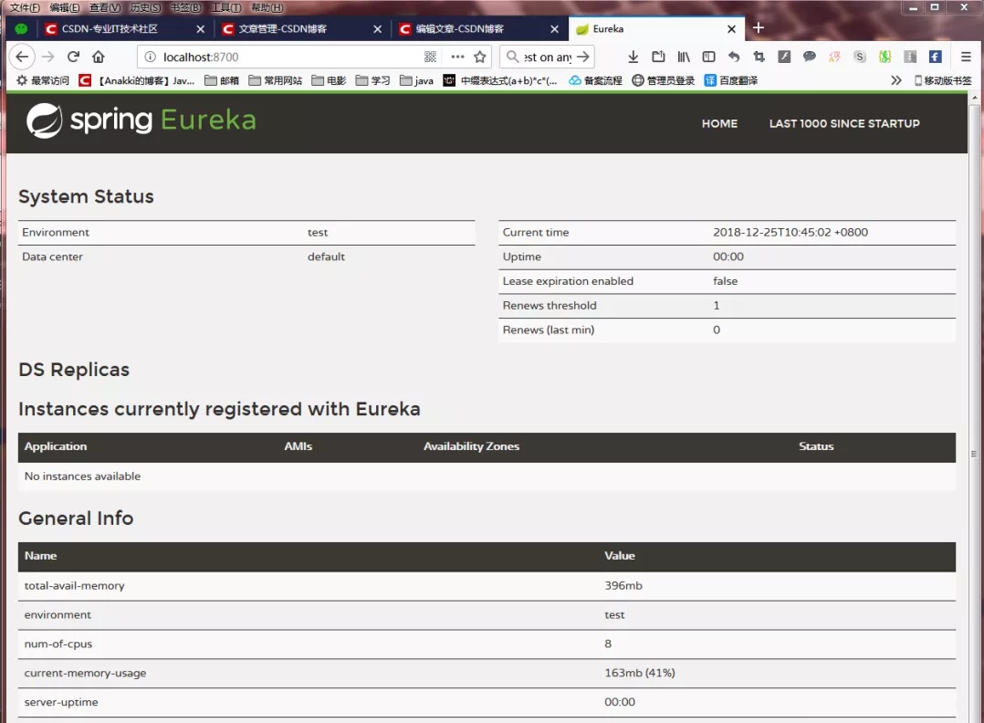
Task: Open the 最常访问 bookmarks menu
Action: [43, 80]
